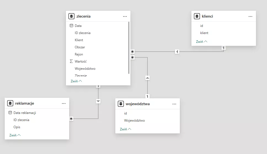
Task: Collapse the województwa table using Zwiń
Action: click(x=126, y=129)
